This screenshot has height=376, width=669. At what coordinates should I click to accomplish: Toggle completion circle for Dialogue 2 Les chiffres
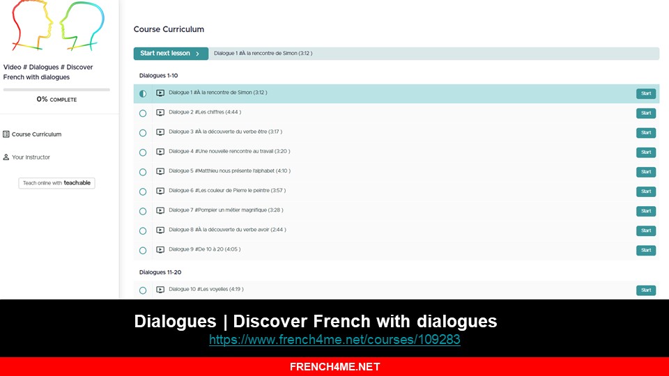tap(143, 113)
